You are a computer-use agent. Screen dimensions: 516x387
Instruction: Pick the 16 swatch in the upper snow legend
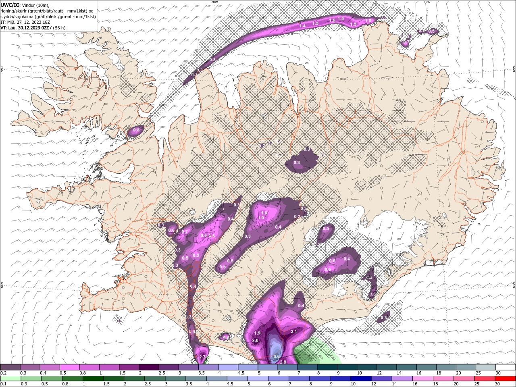click(x=427, y=367)
